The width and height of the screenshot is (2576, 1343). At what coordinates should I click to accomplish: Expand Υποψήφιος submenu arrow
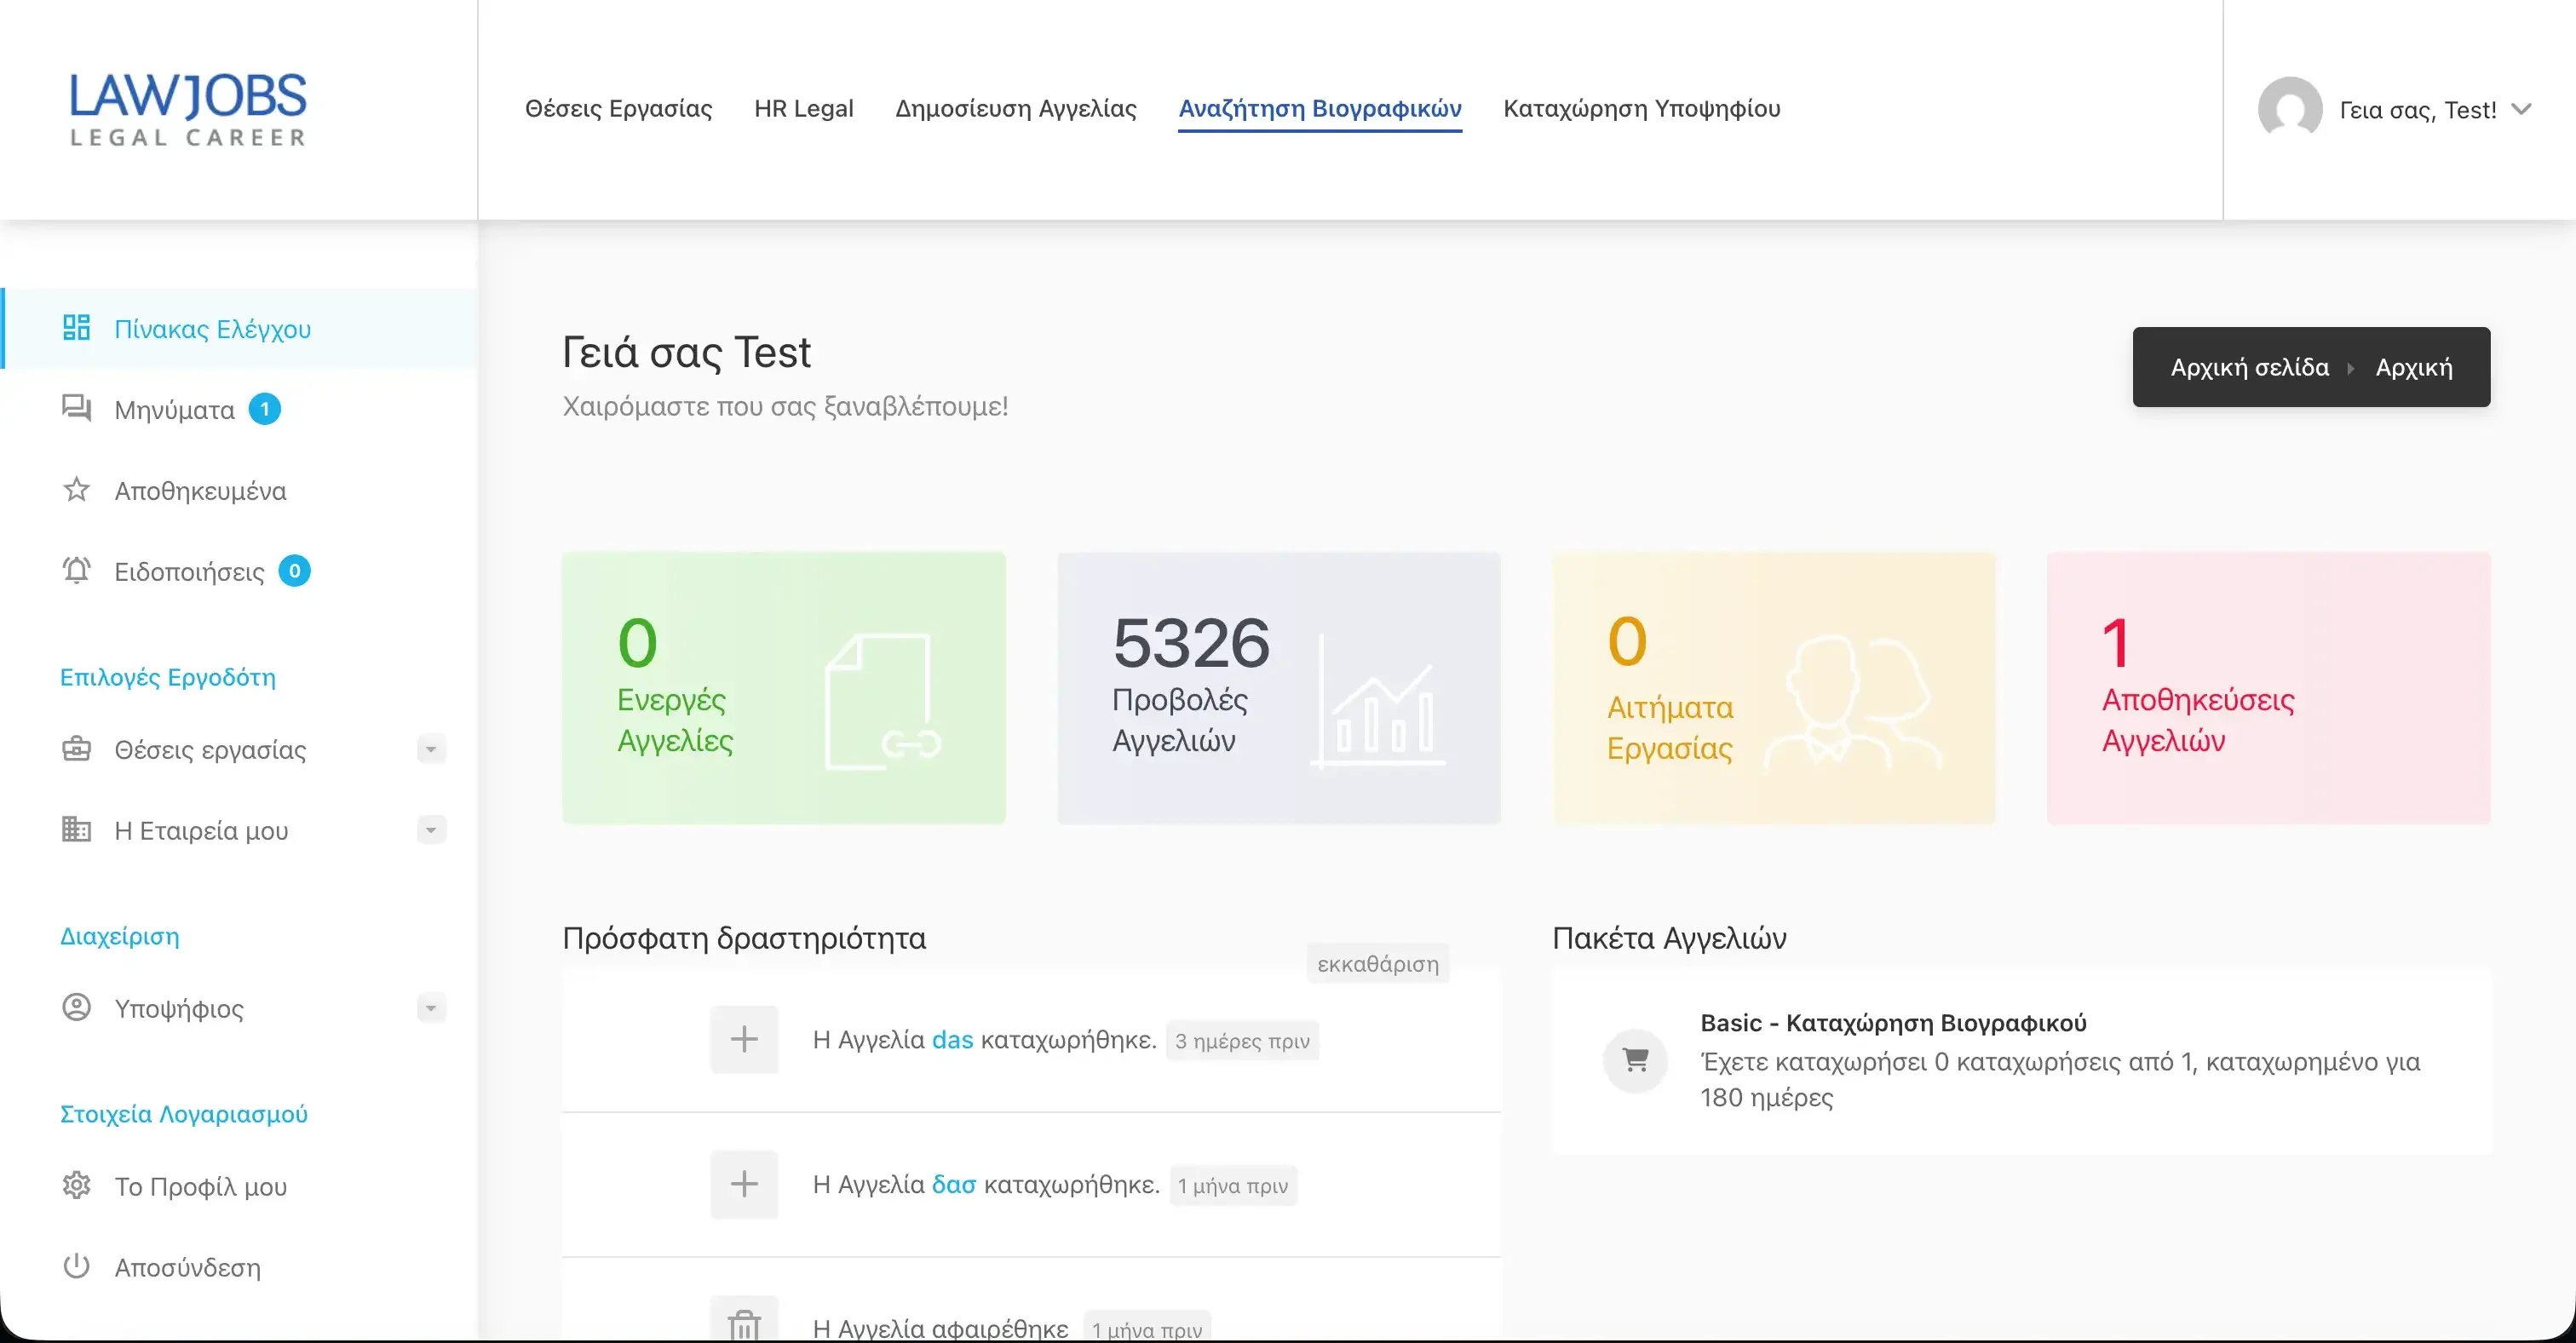pos(431,1008)
